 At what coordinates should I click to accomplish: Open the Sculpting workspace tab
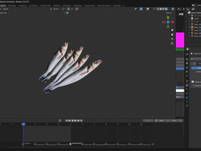click(22, 6)
